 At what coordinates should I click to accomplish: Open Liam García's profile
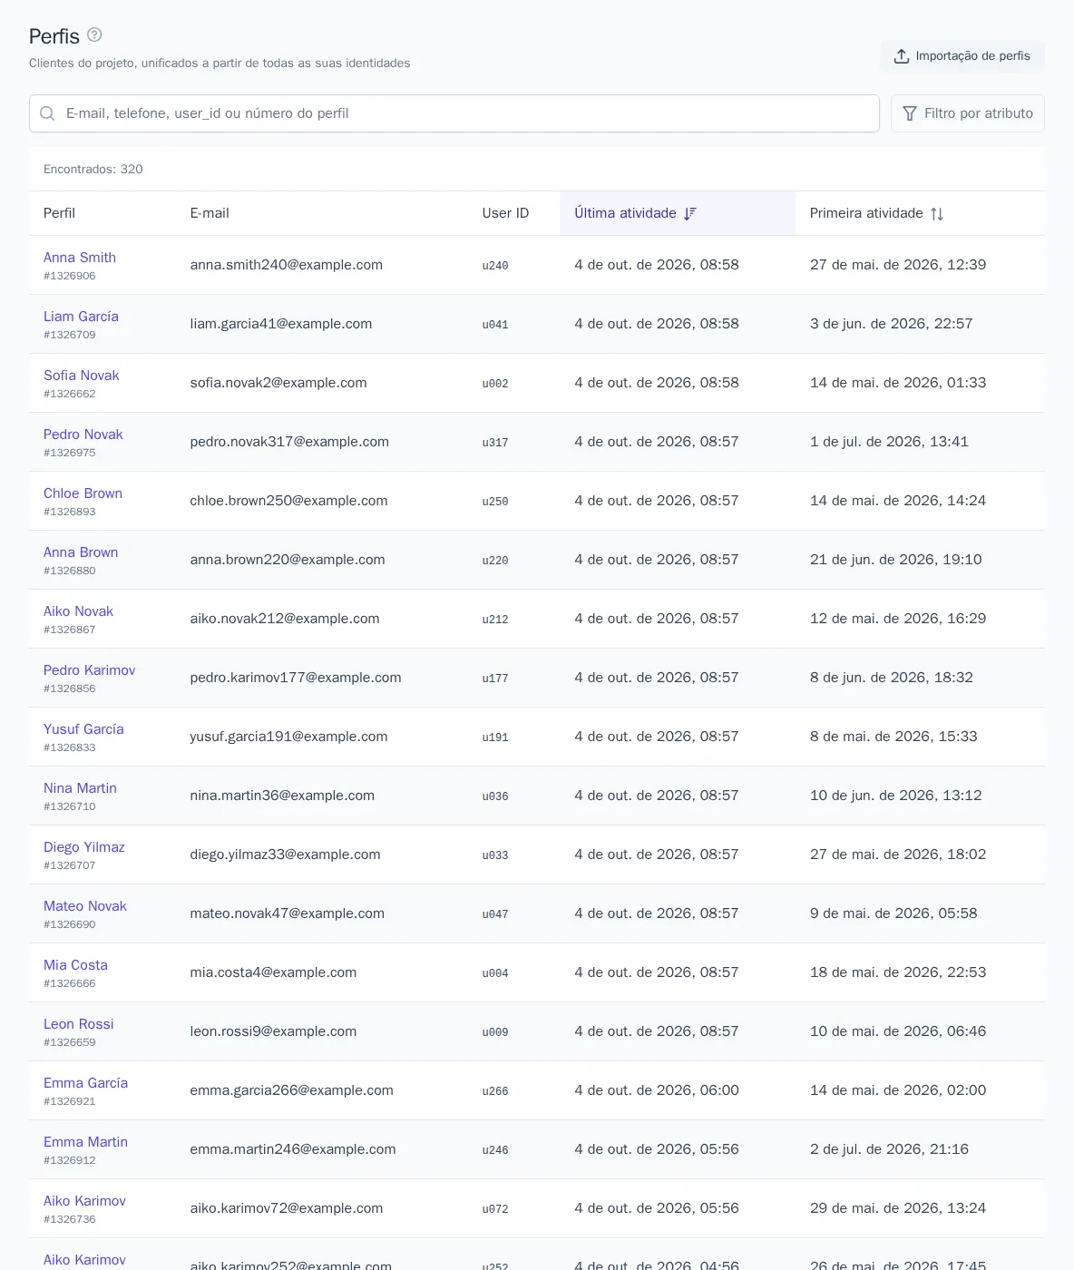[81, 317]
